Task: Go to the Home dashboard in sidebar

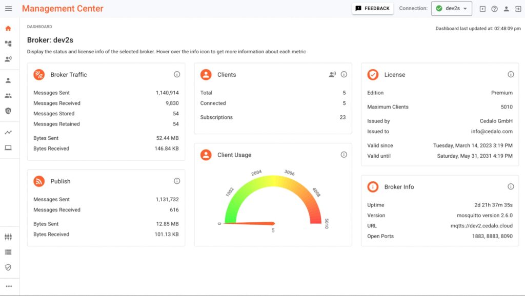Action: 8,29
